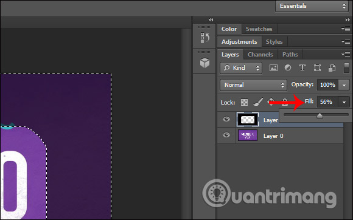
Task: Open the Color panel options menu
Action: (x=346, y=29)
